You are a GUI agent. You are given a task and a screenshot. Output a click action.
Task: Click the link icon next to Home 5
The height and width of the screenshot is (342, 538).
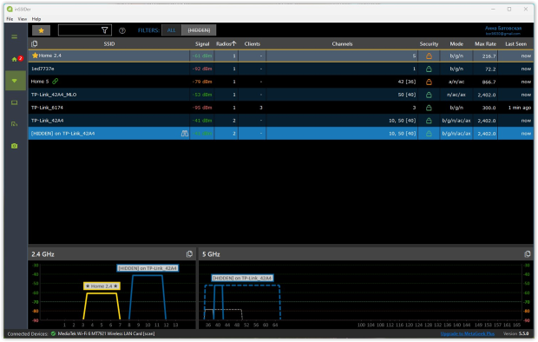coord(55,82)
